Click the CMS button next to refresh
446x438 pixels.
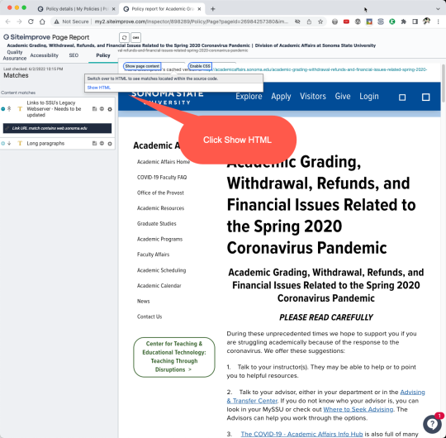click(135, 37)
